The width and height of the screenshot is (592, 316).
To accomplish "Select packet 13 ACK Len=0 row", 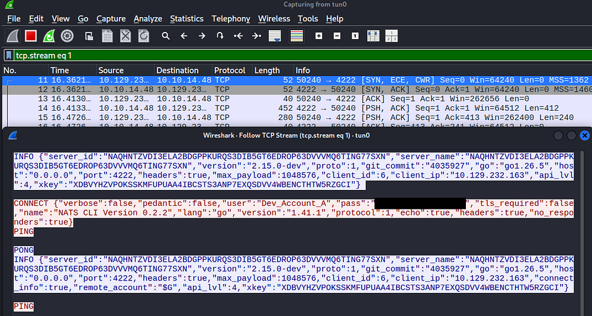I will coord(297,99).
